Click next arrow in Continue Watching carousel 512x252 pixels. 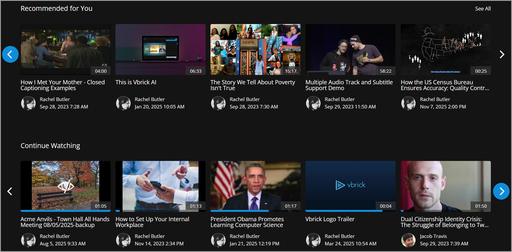502,191
